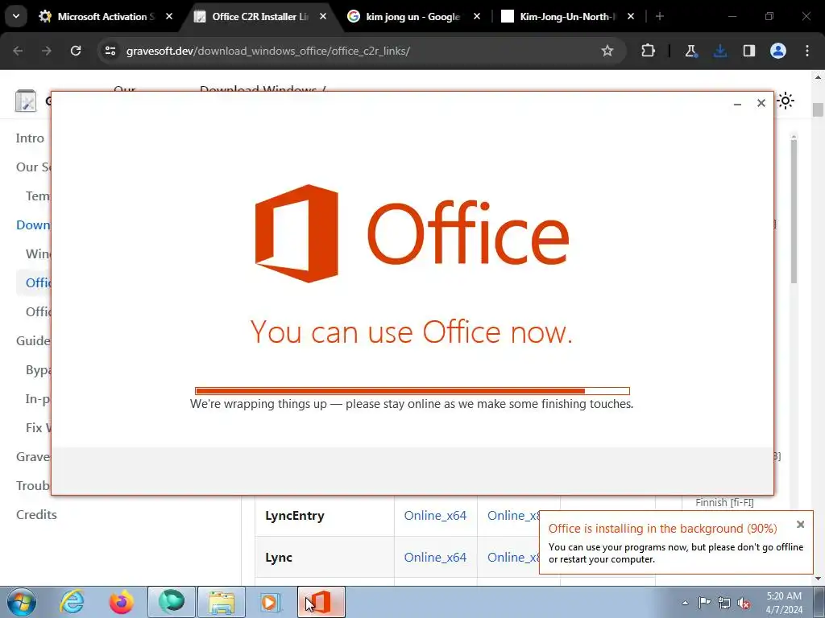Image resolution: width=825 pixels, height=618 pixels.
Task: Minimize the Office installer dialog
Action: pos(737,104)
